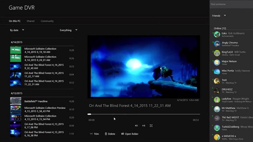This screenshot has height=142, width=253.
Task: Click the Find someone search field
Action: click(231, 4)
